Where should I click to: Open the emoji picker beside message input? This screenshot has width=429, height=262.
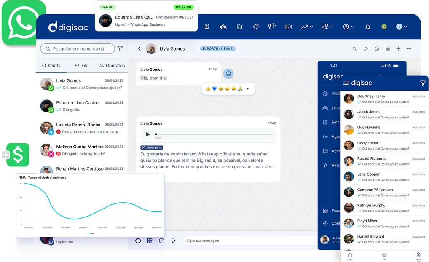138,241
